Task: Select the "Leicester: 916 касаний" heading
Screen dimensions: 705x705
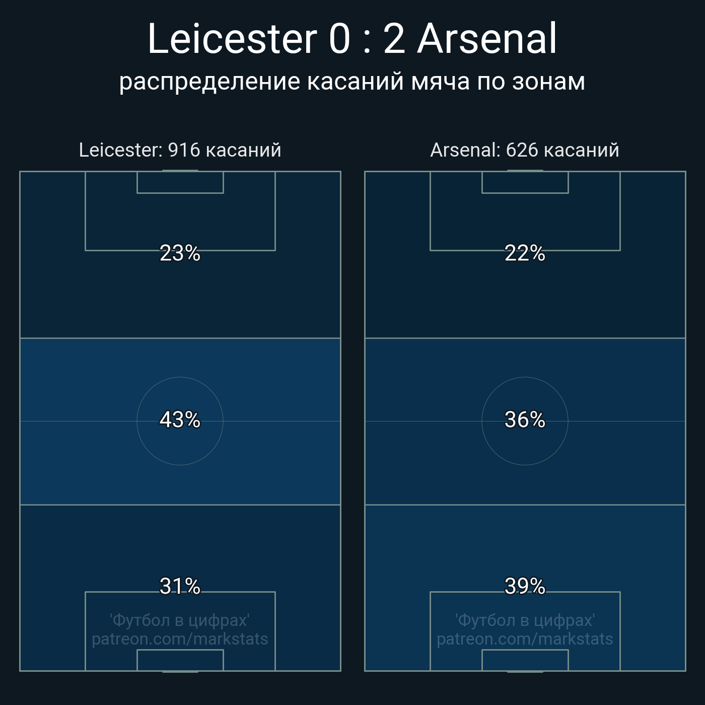Action: pyautogui.click(x=180, y=150)
